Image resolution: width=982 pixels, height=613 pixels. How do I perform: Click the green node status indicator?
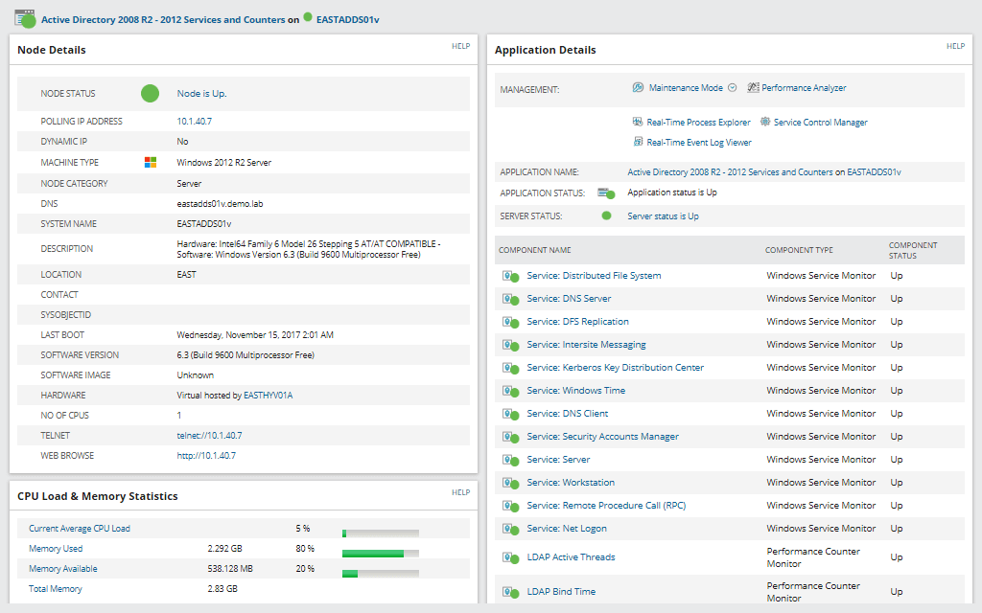(x=150, y=94)
